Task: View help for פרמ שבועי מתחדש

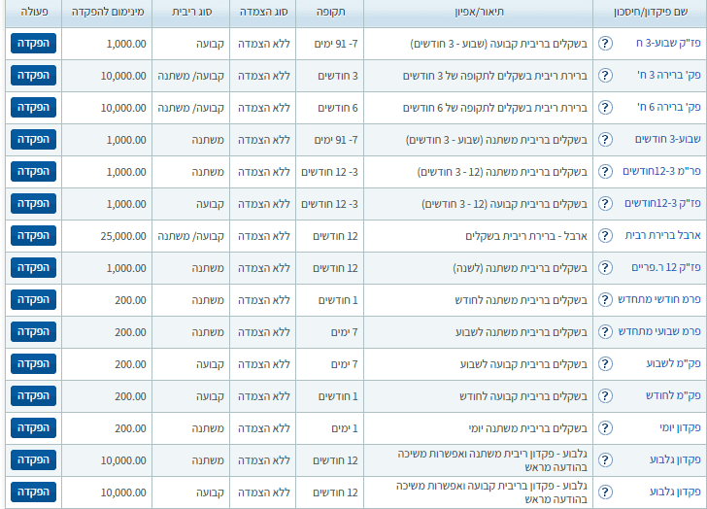Action: [x=605, y=331]
